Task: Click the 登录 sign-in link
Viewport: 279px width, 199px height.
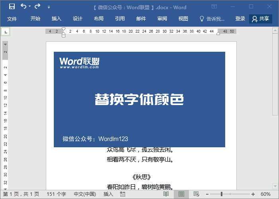Action: [x=240, y=18]
